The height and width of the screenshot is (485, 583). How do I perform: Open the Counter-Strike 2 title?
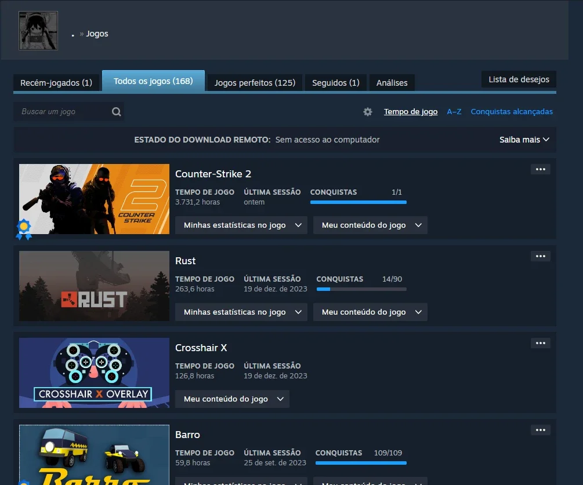pyautogui.click(x=213, y=174)
